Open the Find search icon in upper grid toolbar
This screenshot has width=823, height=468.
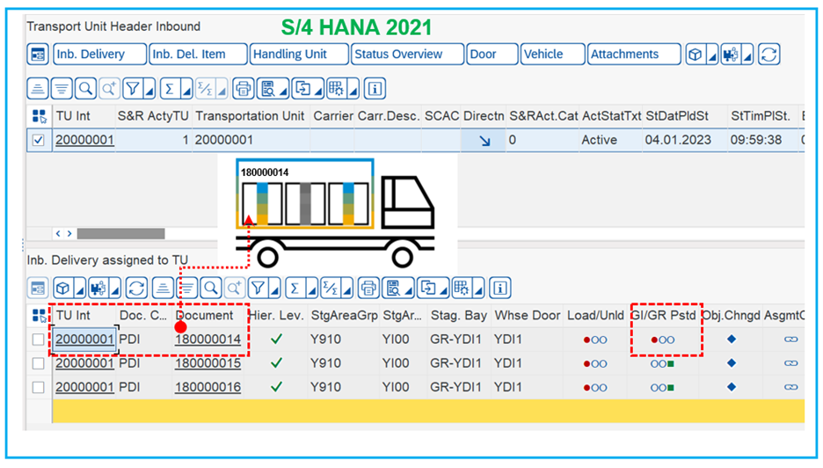[x=85, y=89]
